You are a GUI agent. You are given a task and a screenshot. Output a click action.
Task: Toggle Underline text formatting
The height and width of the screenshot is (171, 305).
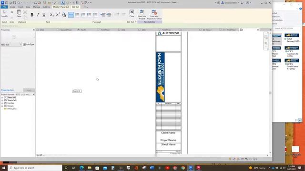44,15
